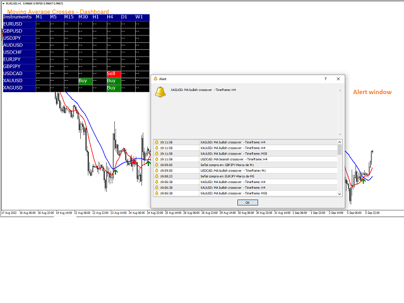Click the GBPJPY W1 dashboard cell
This screenshot has width=404, height=303.
(x=142, y=67)
